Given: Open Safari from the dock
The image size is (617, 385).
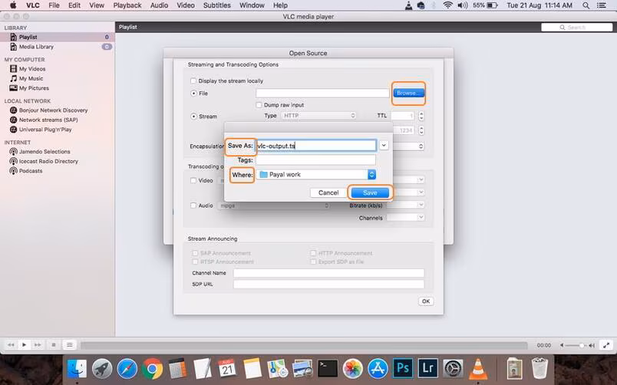Looking at the screenshot, I should pyautogui.click(x=127, y=369).
